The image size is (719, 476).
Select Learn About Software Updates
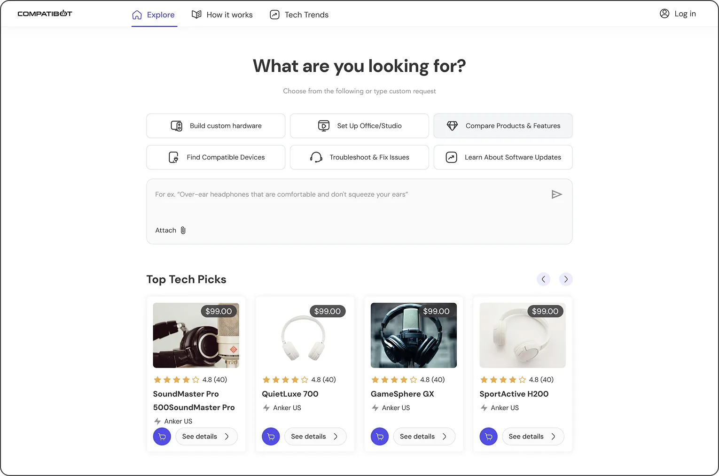(503, 157)
